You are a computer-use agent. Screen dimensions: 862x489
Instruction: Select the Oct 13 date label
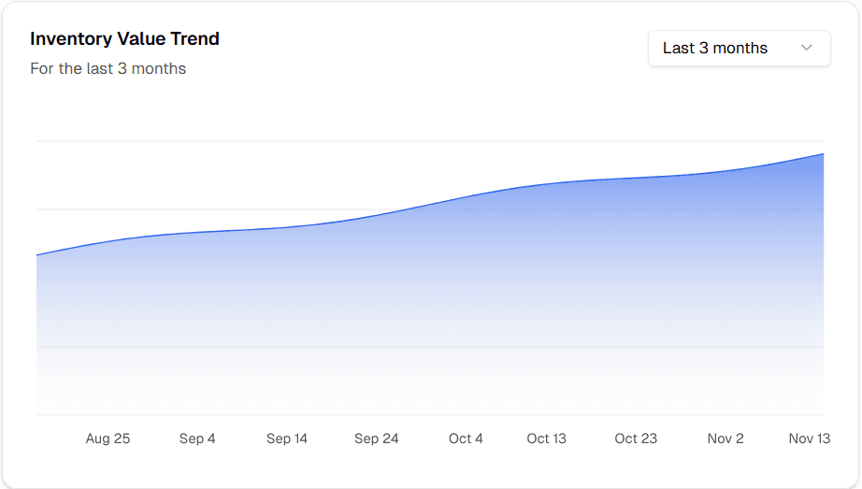[546, 439]
